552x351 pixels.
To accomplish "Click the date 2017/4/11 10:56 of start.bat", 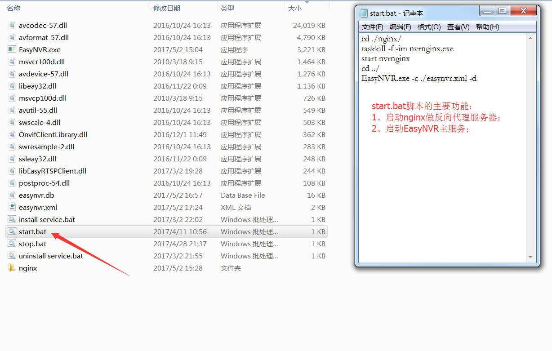I will pos(180,231).
